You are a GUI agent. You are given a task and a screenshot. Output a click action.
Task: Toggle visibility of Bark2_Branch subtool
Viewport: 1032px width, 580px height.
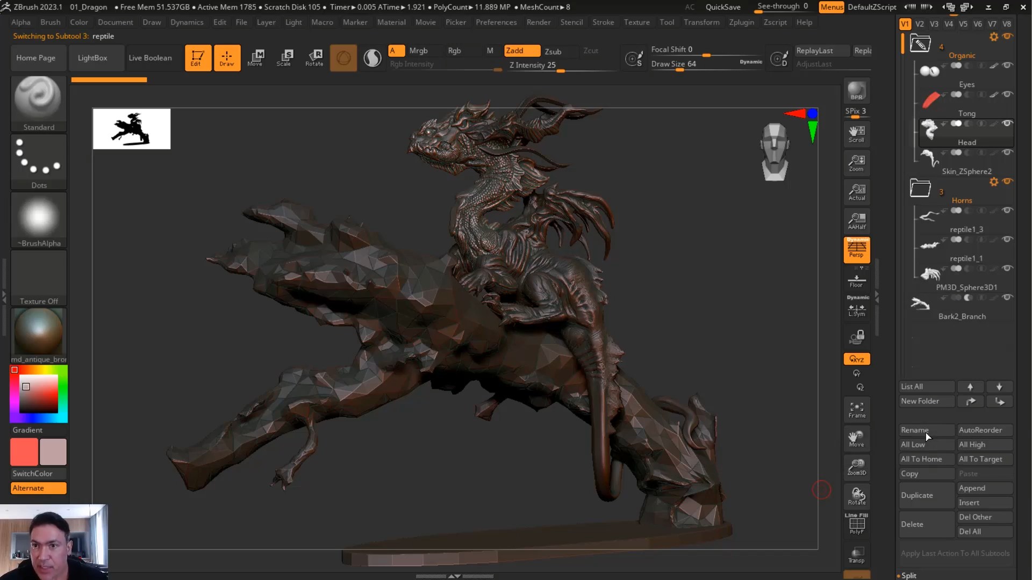pyautogui.click(x=1007, y=298)
